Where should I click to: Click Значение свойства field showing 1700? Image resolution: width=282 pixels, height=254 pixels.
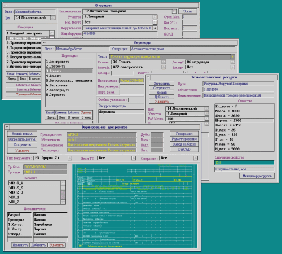click(x=244, y=163)
